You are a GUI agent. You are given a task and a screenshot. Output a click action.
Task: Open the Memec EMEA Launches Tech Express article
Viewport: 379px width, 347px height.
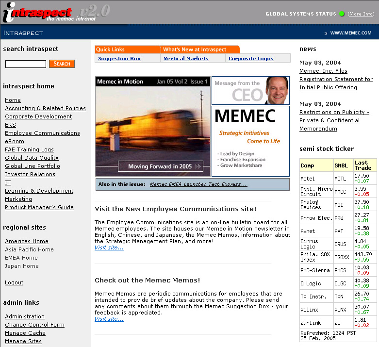click(x=198, y=184)
